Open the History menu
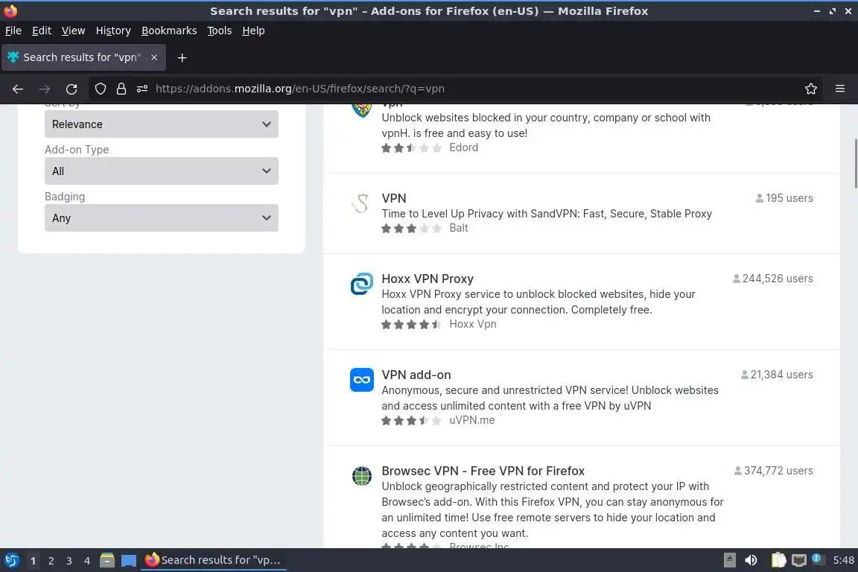Screen dimensions: 858x572 pyautogui.click(x=113, y=31)
